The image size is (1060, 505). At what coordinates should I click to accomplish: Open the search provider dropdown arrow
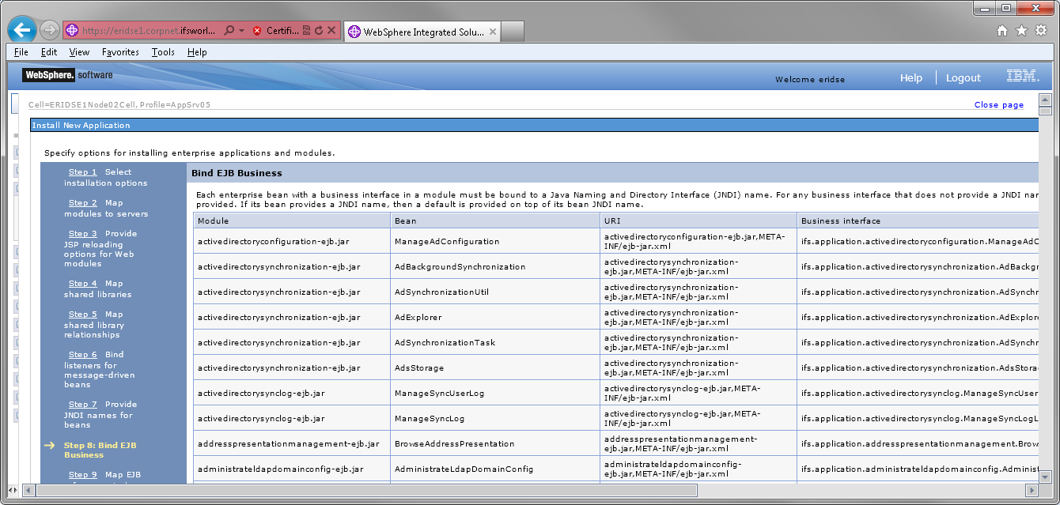pos(241,30)
